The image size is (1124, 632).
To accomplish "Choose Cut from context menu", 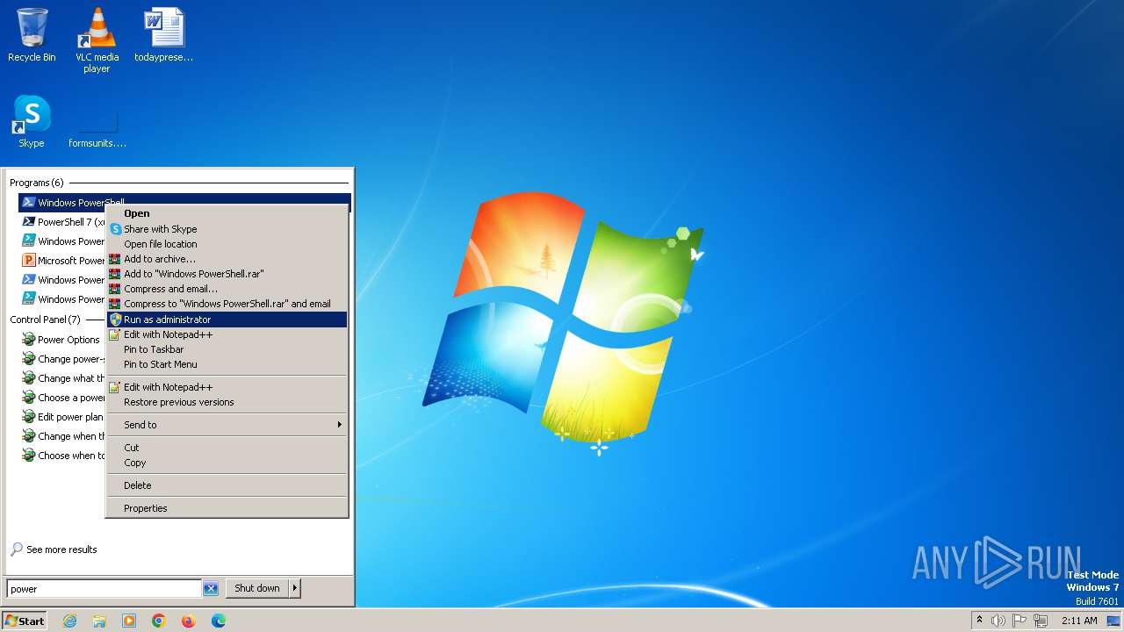I will [227, 448].
